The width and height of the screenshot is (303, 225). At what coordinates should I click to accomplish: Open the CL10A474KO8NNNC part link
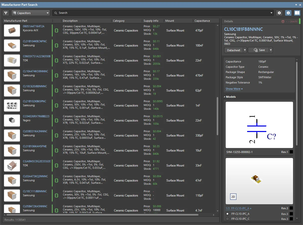coord(35,71)
